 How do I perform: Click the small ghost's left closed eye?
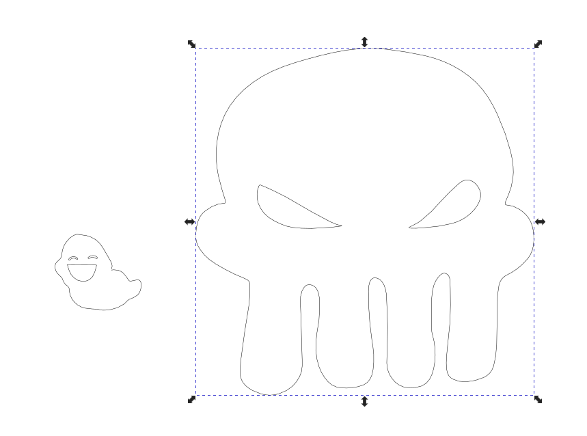[74, 258]
